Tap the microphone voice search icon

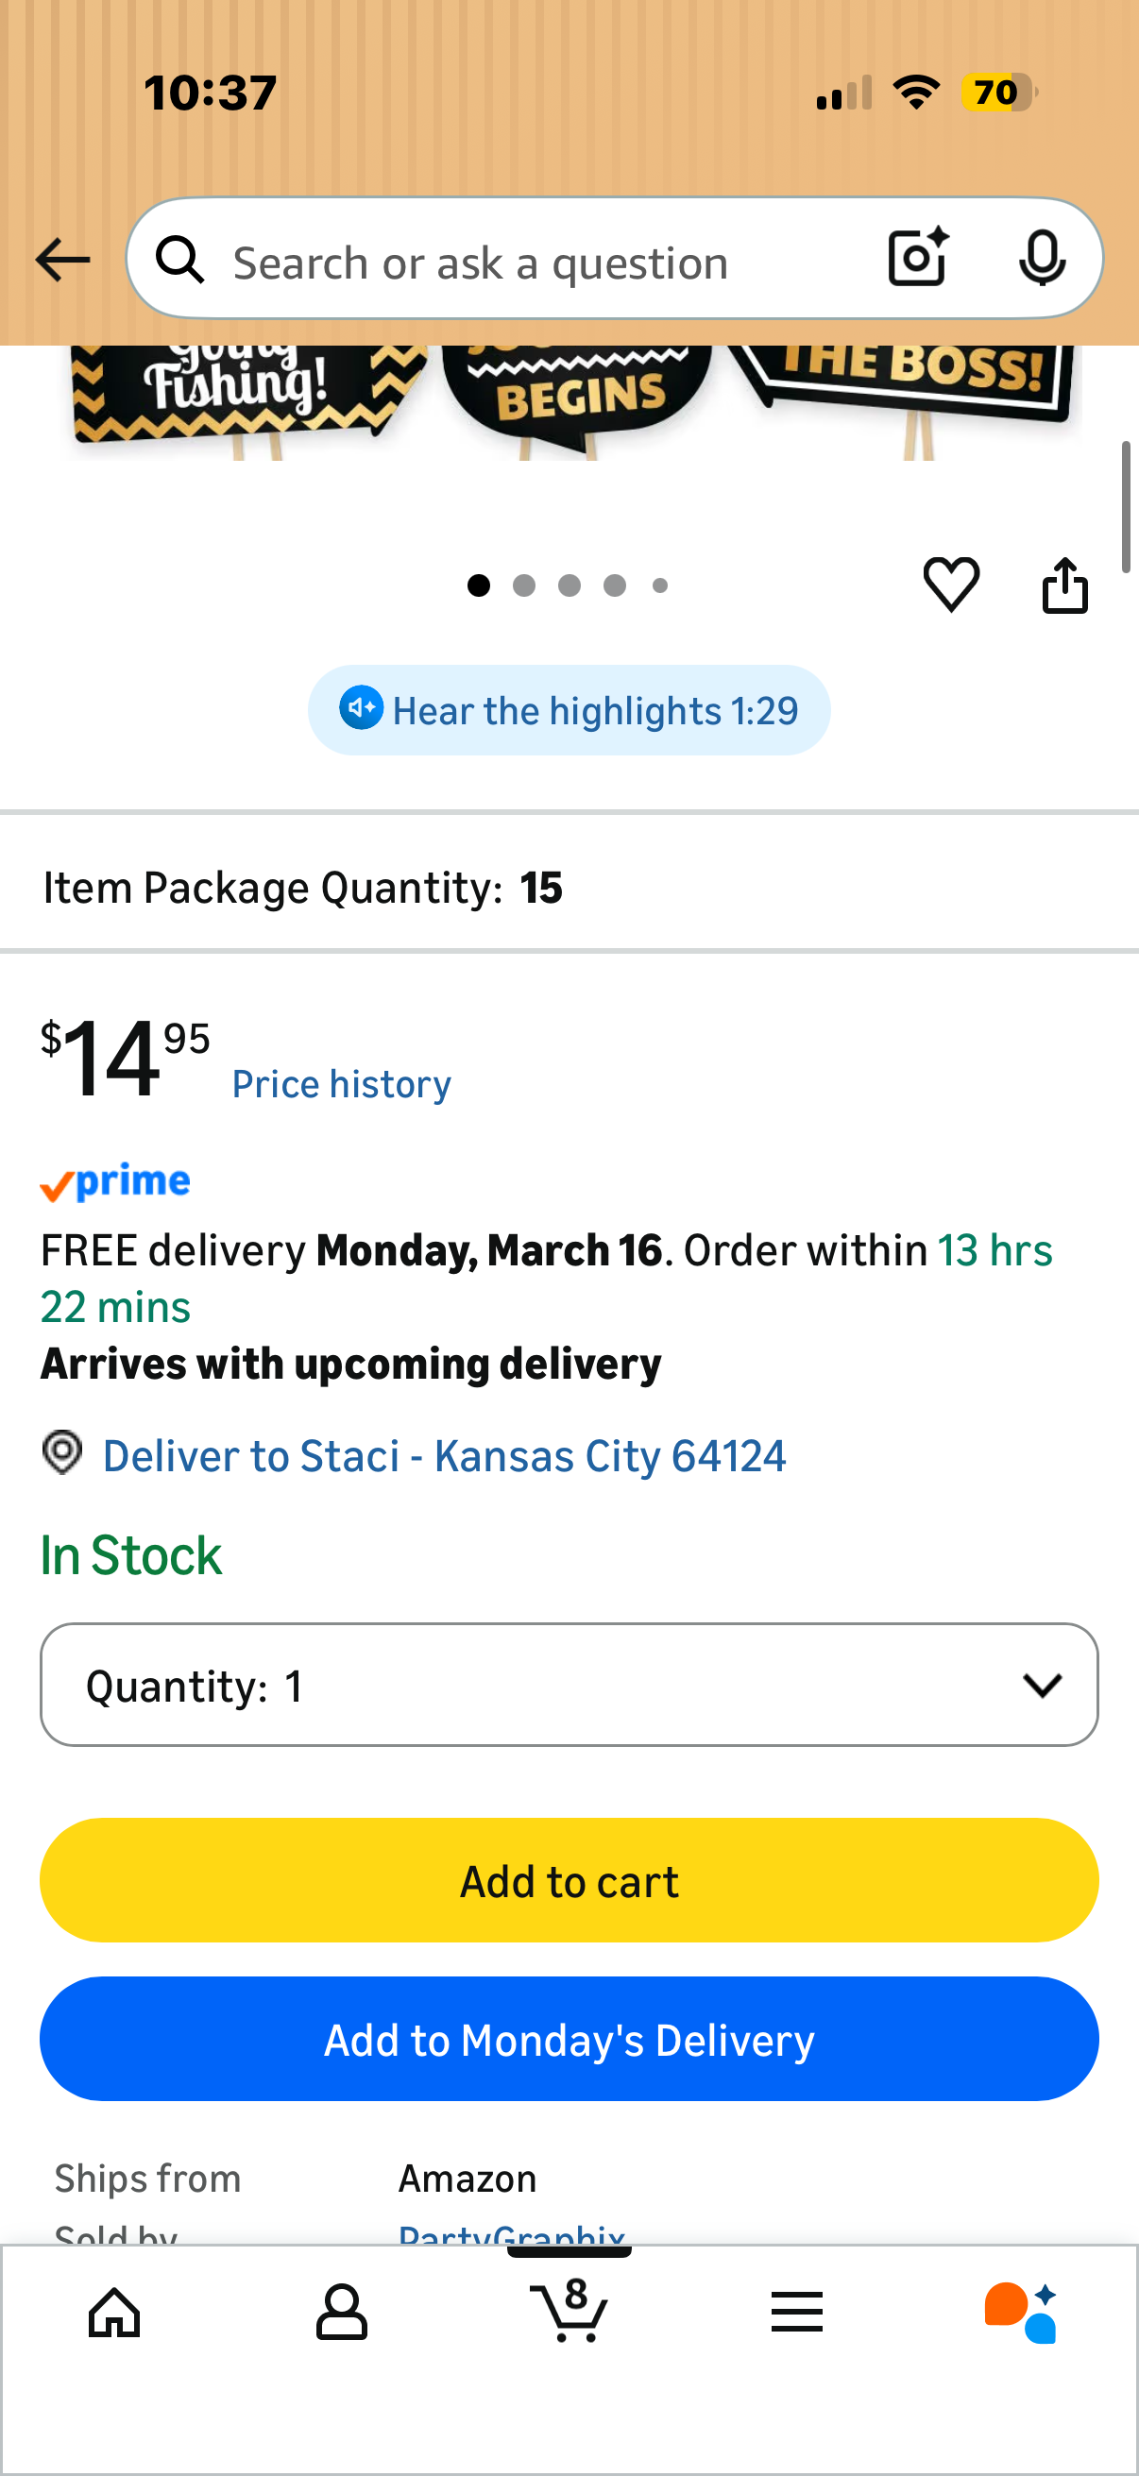click(1042, 258)
